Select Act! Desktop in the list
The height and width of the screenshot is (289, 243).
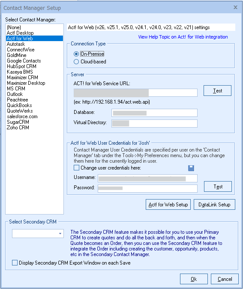35,33
